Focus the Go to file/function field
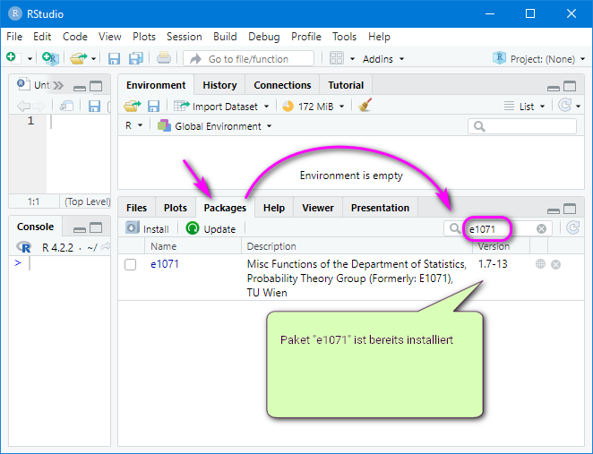 [x=248, y=58]
